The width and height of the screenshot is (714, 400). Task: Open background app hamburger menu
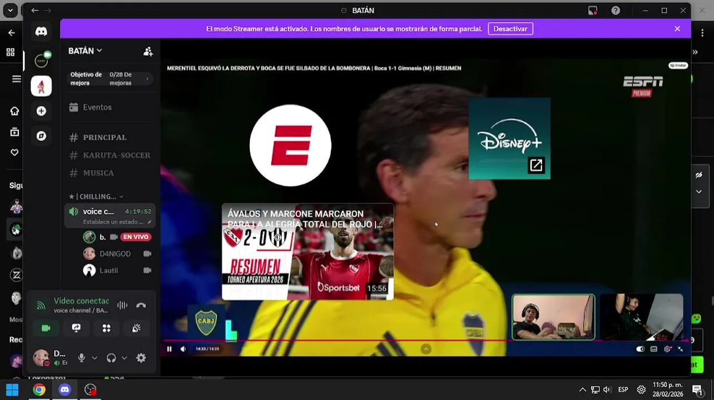(x=16, y=79)
